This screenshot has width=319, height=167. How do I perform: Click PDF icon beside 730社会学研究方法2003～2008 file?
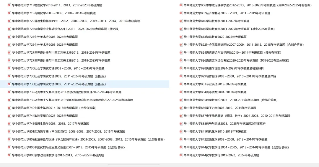point(9,69)
